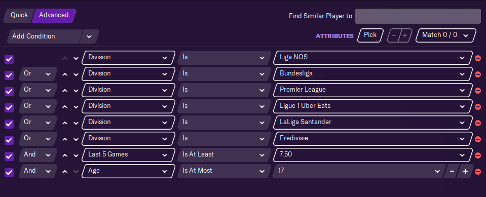
Task: Remove the Last 5 Games condition
Action: [477, 155]
